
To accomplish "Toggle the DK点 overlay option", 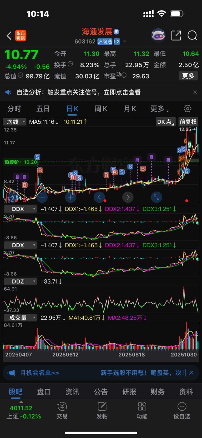I will 166,122.
